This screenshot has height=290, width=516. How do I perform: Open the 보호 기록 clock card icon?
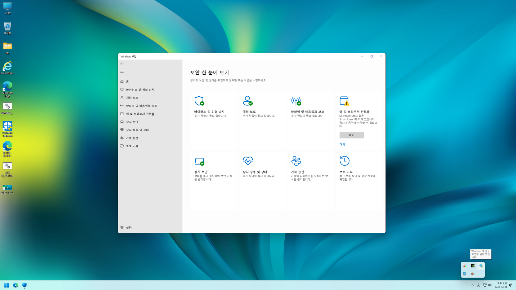pyautogui.click(x=344, y=161)
